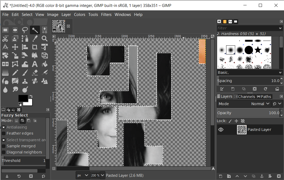The height and width of the screenshot is (180, 284).
Task: Swap foreground and background colors
Action: click(x=31, y=96)
